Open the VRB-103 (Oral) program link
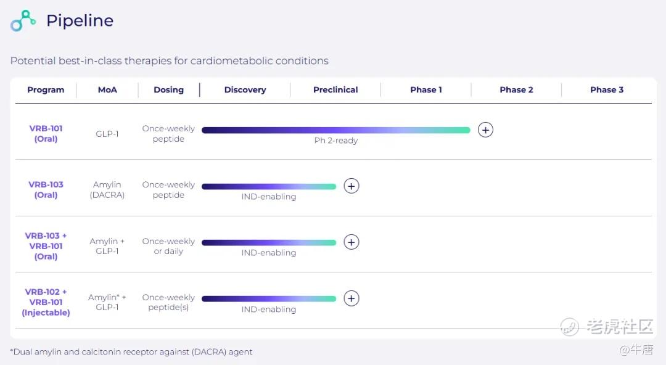 click(x=46, y=190)
